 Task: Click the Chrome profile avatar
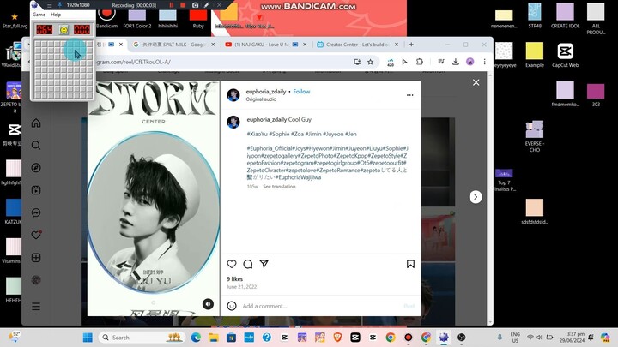(470, 62)
